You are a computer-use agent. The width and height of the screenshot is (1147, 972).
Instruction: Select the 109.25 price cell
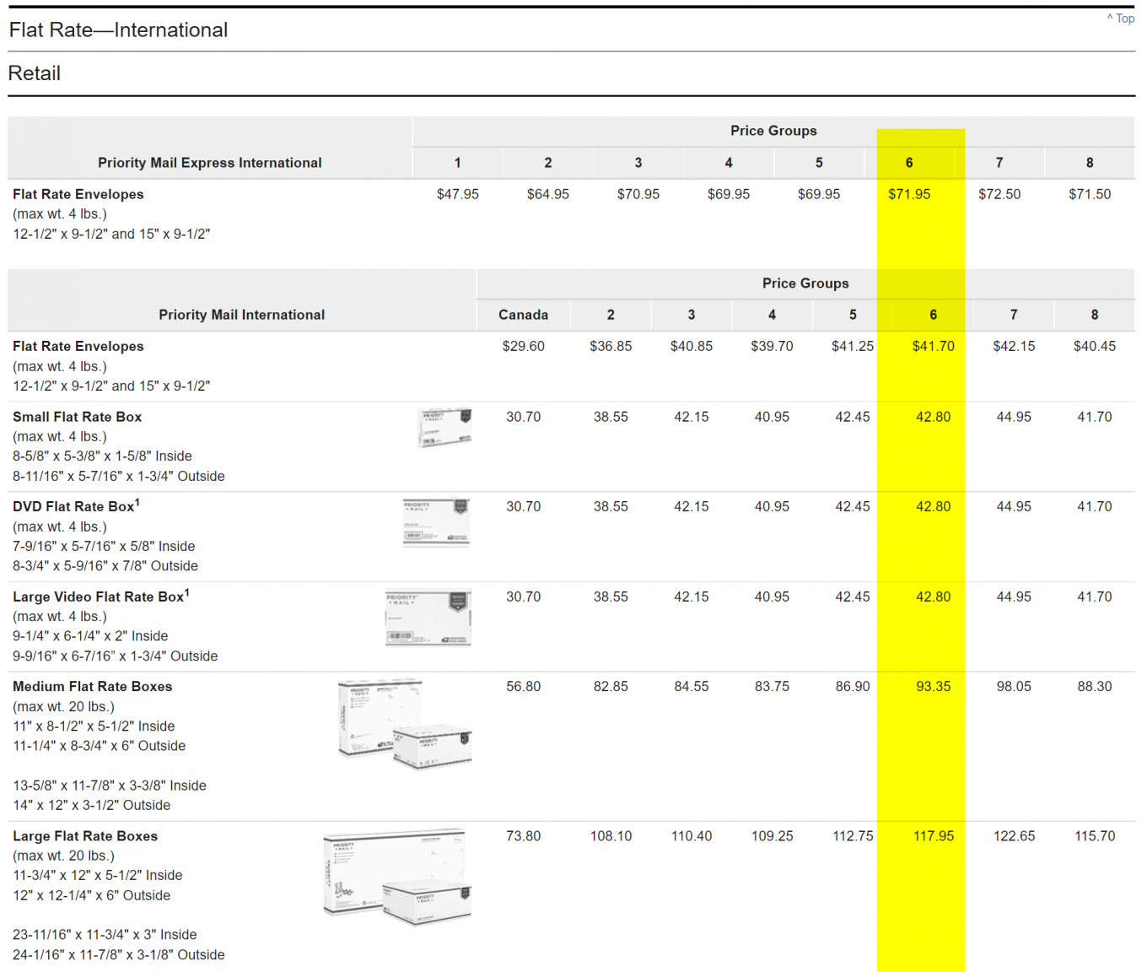tap(772, 836)
